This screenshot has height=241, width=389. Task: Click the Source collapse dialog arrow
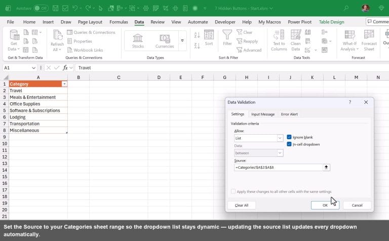pos(326,168)
